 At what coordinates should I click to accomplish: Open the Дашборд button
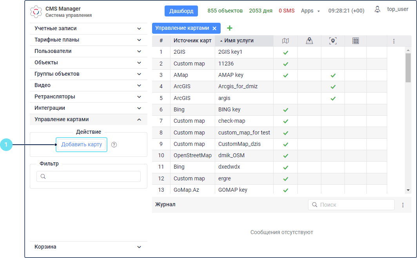tap(181, 11)
